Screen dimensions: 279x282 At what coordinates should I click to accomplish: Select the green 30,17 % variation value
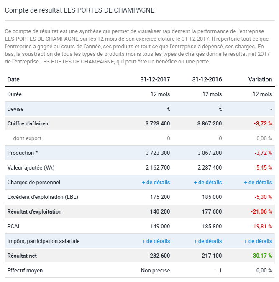click(x=262, y=256)
